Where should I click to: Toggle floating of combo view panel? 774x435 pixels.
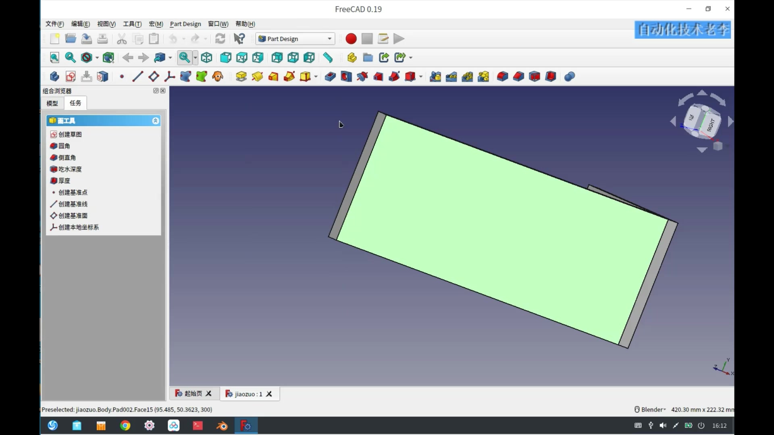pyautogui.click(x=156, y=91)
